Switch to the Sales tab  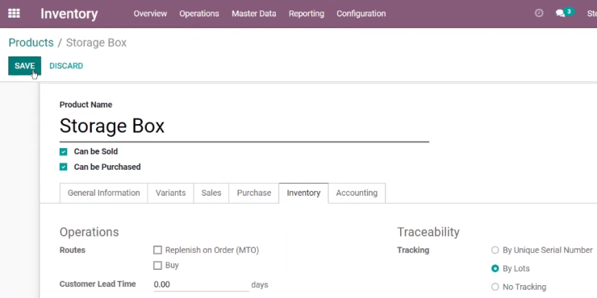tap(211, 193)
